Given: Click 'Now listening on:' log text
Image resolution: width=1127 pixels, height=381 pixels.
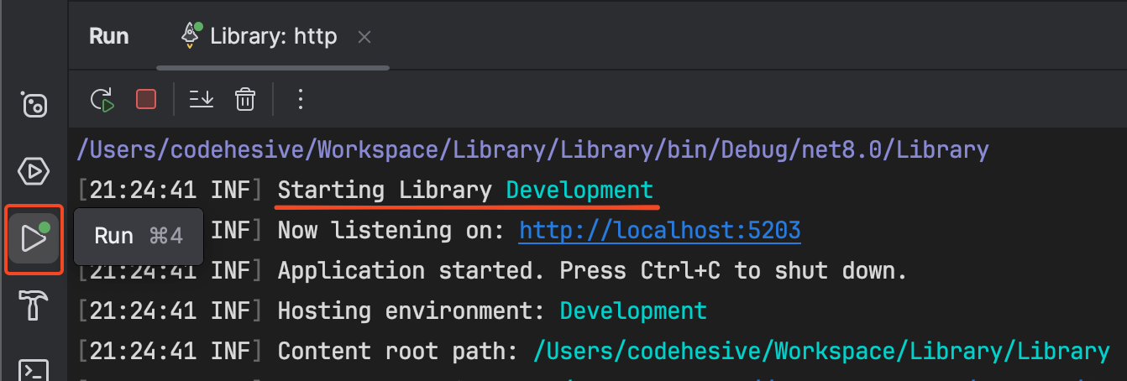Looking at the screenshot, I should tap(391, 231).
